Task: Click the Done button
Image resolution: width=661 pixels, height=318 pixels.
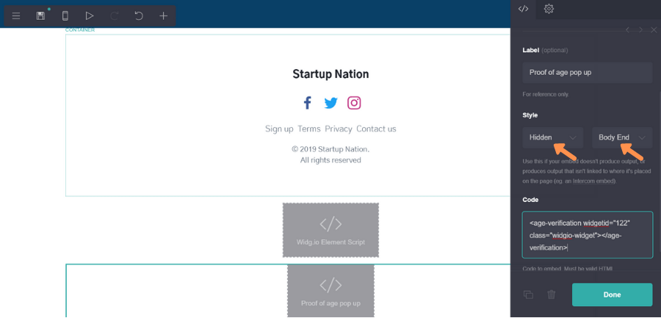Action: [x=612, y=294]
